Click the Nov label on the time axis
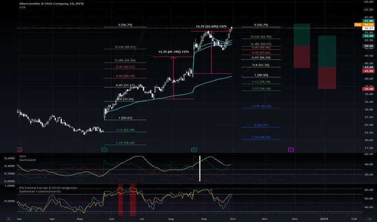The width and height of the screenshot is (377, 222). 265,219
